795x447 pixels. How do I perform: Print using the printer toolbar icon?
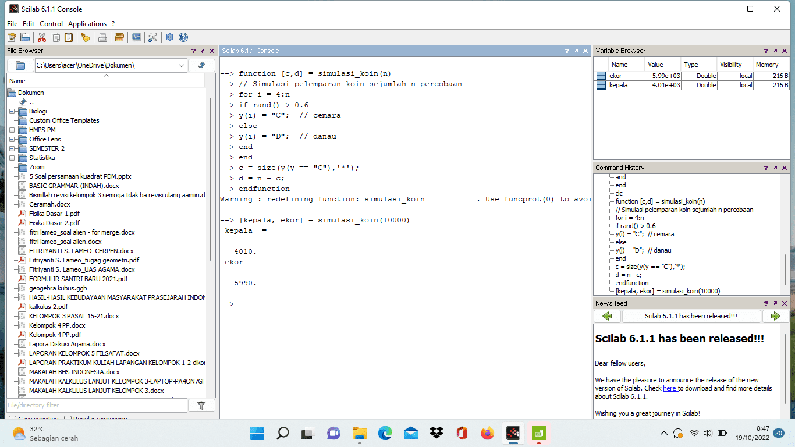pos(102,37)
